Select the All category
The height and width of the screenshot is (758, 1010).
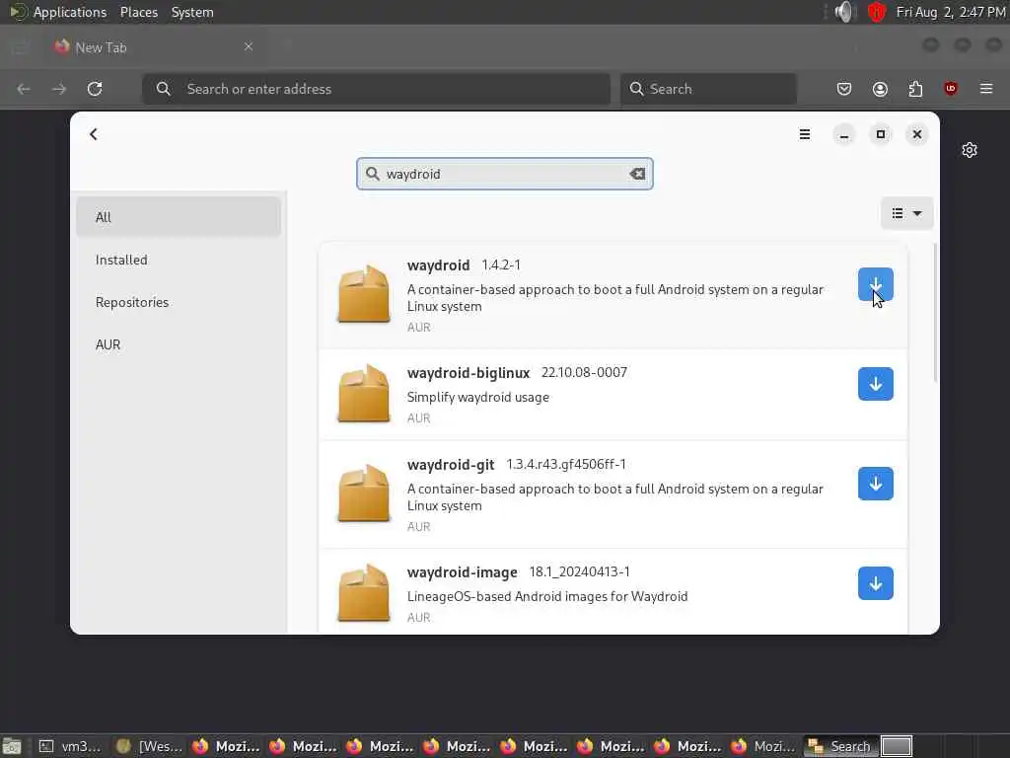(179, 217)
